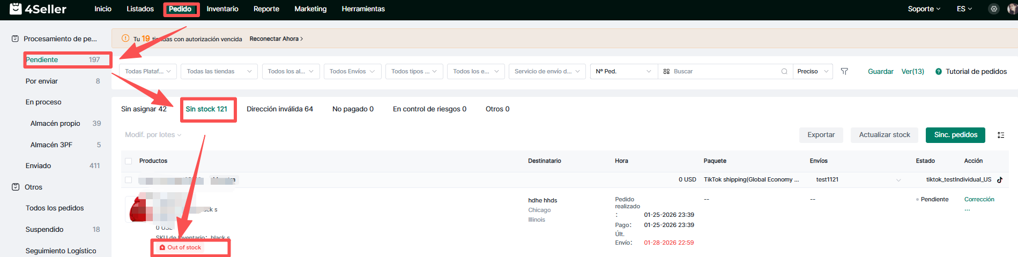Switch to the Dirección inválida tab
Screen dimensions: 1018x257
pyautogui.click(x=279, y=109)
